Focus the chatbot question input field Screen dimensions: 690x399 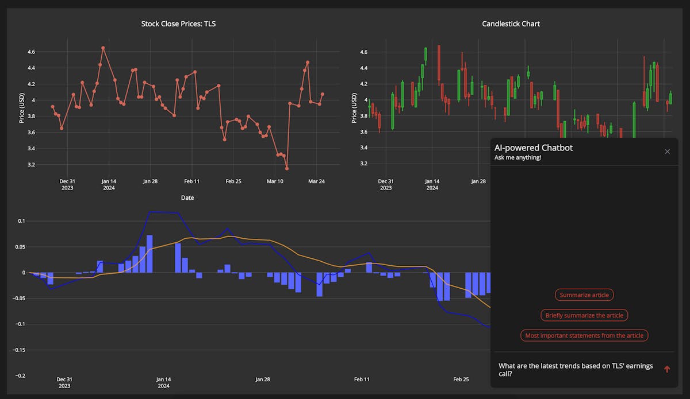click(x=576, y=370)
